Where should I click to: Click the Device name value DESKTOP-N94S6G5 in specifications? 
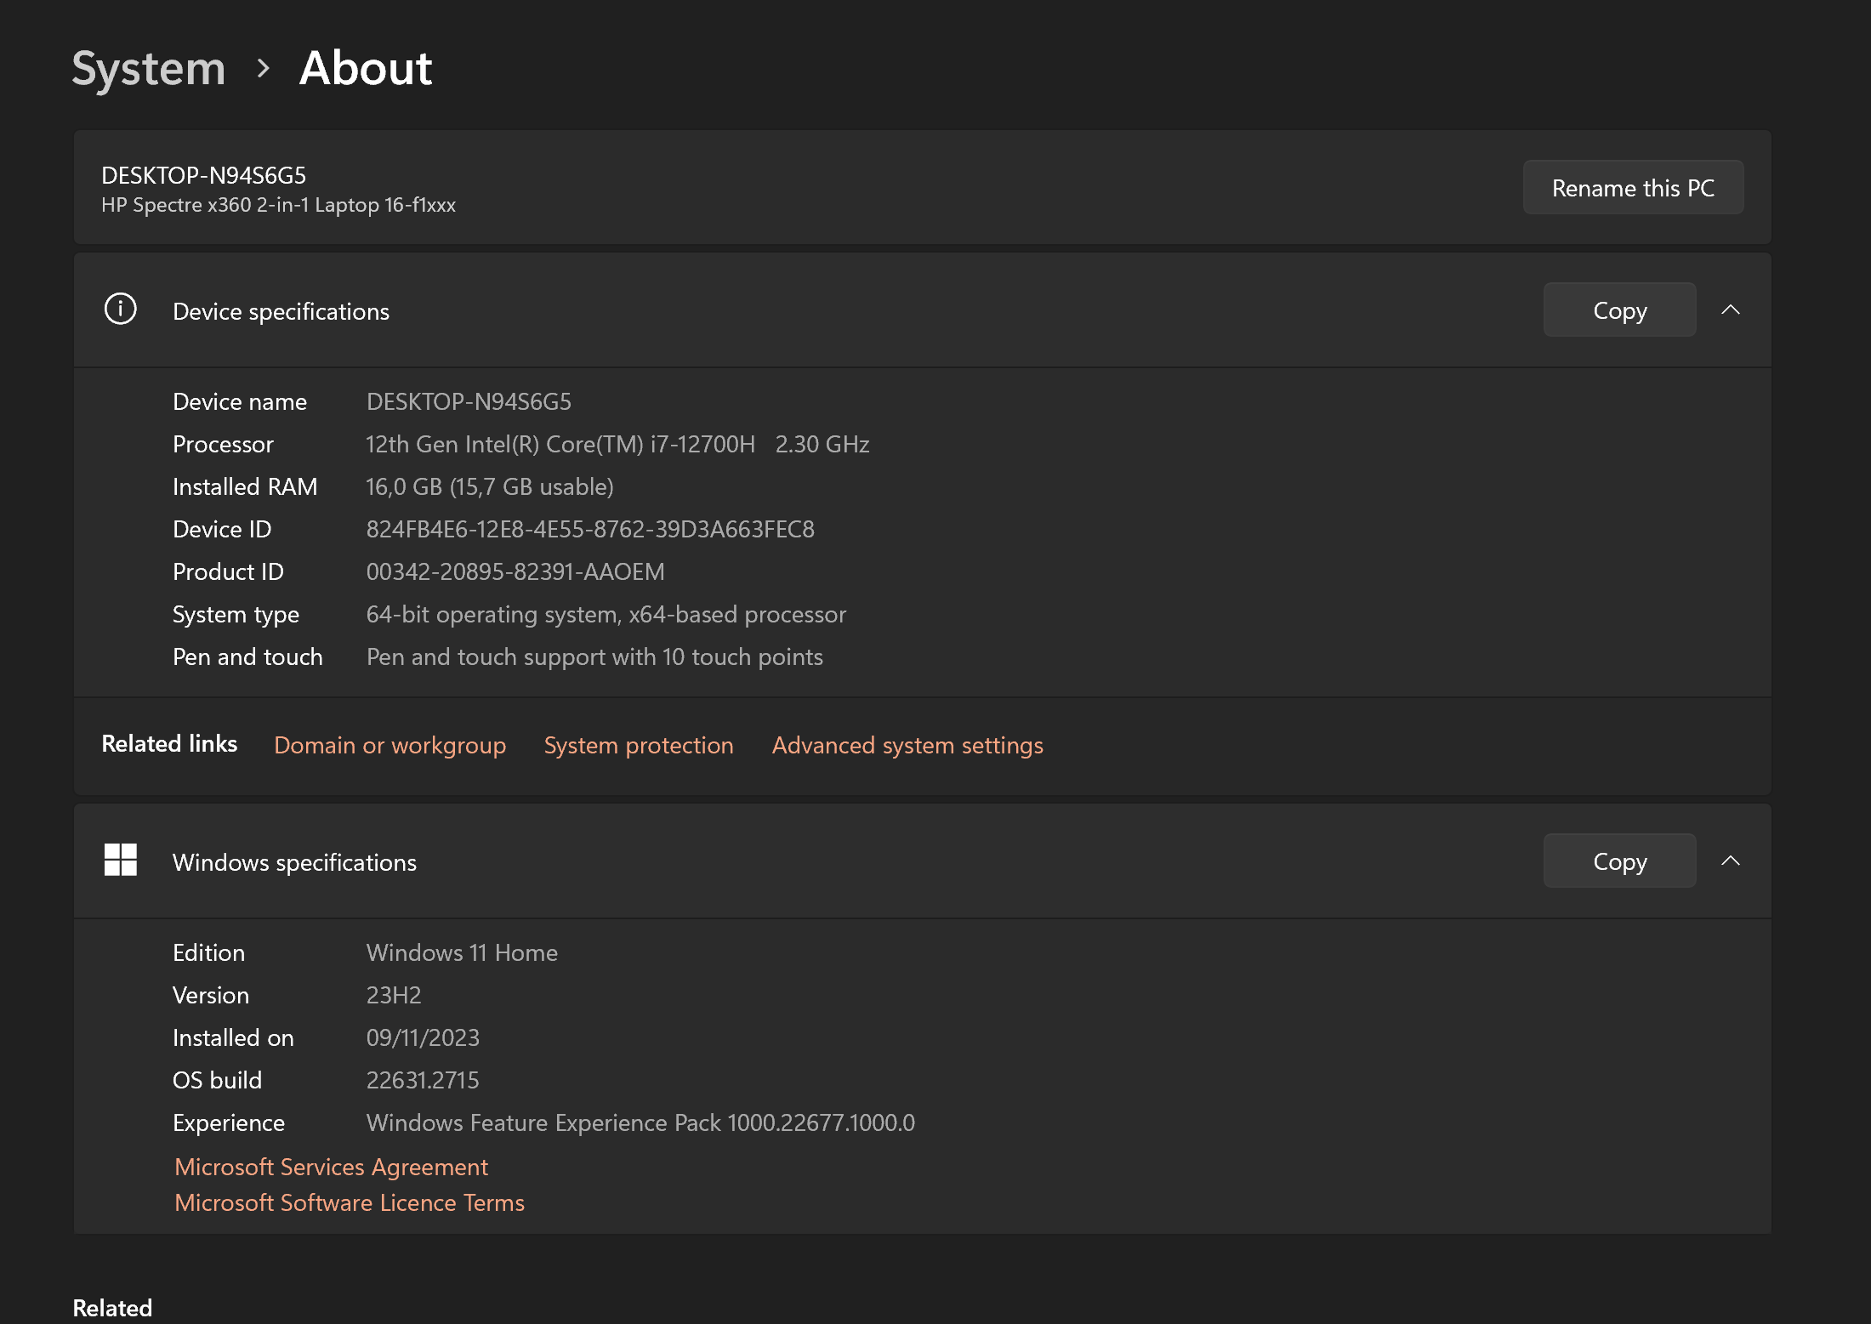(469, 401)
